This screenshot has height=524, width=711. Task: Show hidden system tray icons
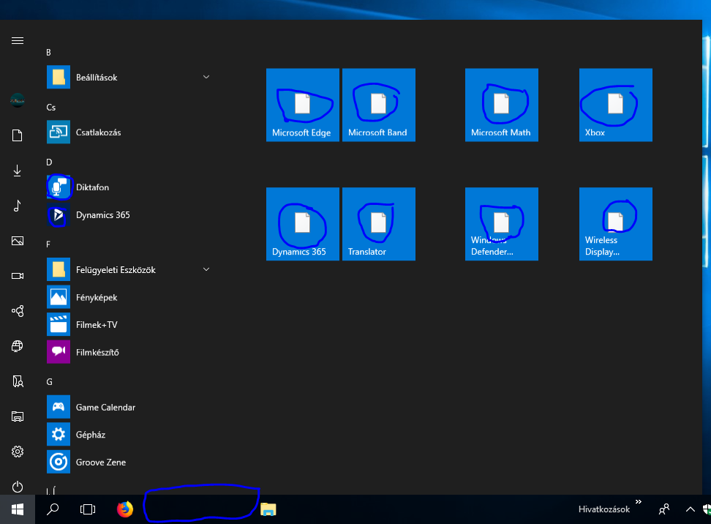click(x=690, y=509)
